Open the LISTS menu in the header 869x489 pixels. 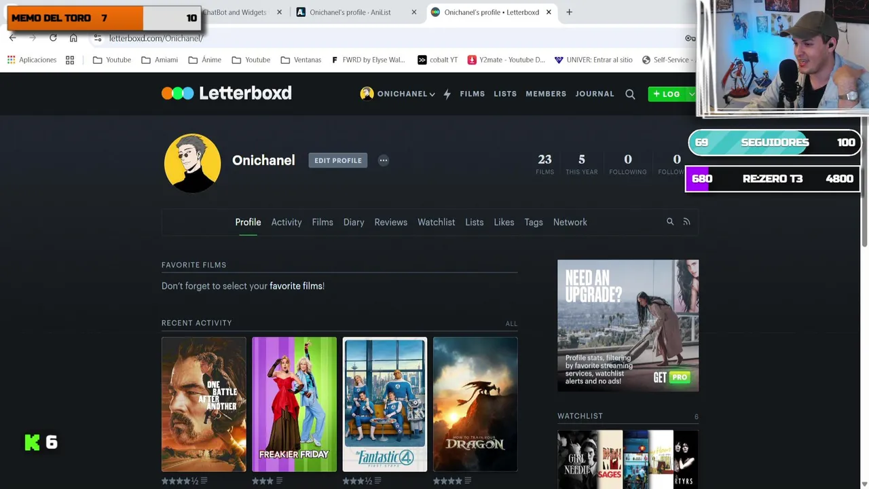pos(505,94)
